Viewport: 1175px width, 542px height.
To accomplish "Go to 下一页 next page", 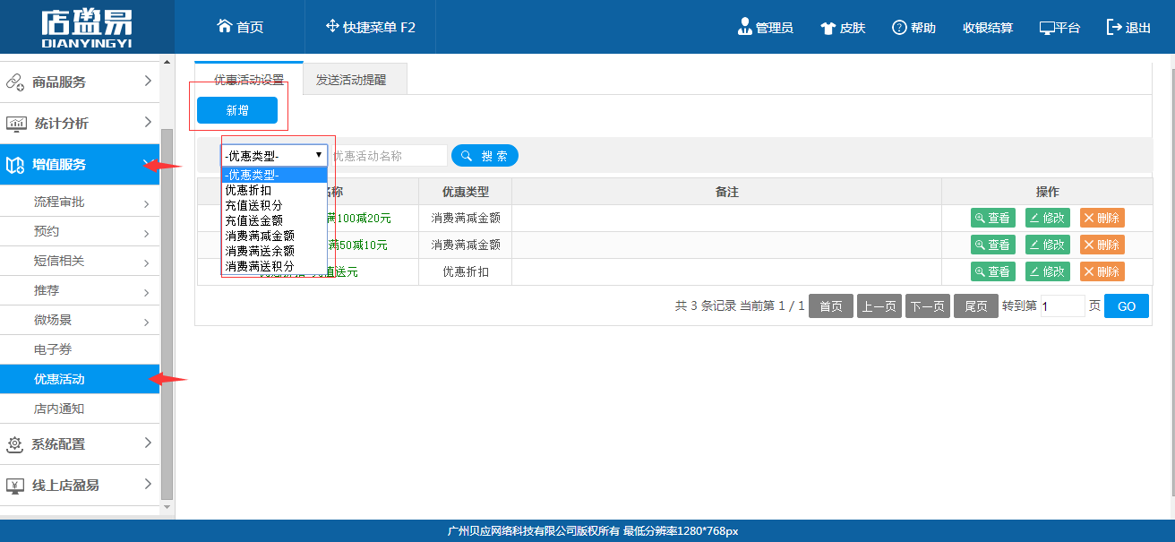I will [928, 306].
